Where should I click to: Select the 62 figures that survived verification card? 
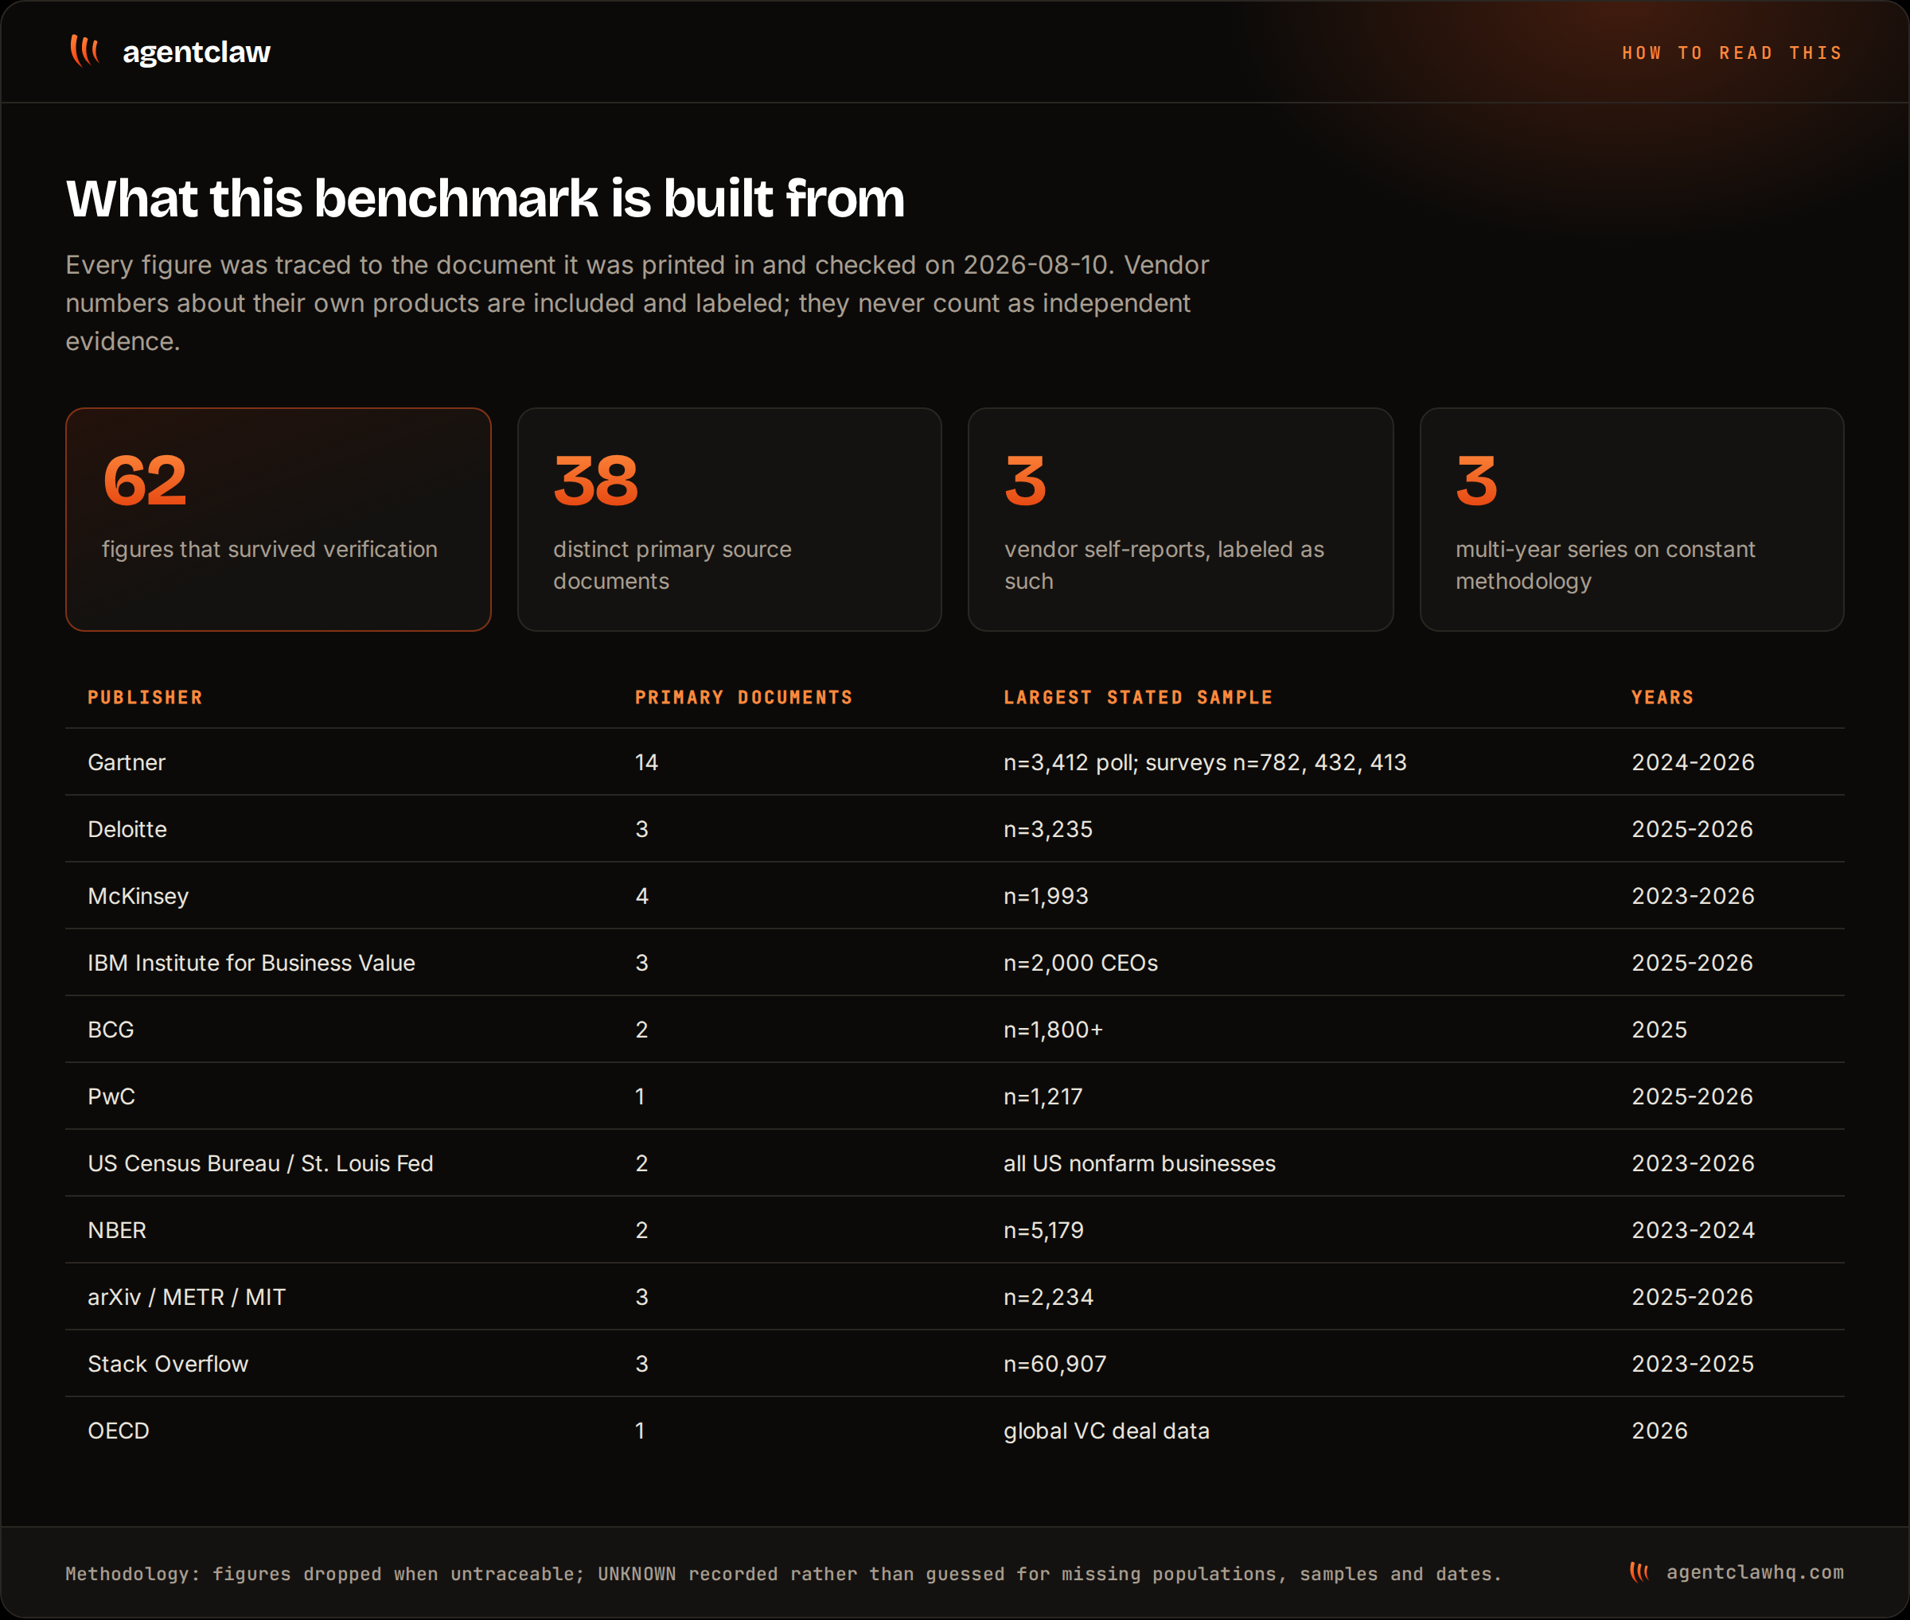click(279, 520)
